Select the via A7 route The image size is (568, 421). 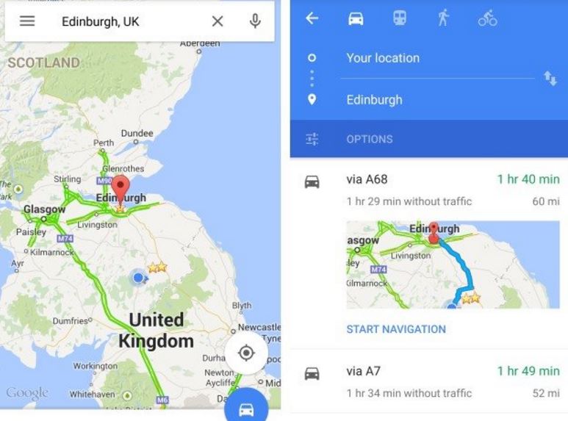[429, 382]
